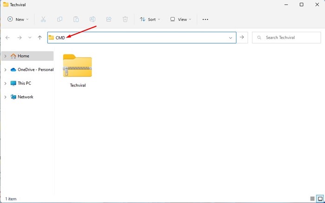Image resolution: width=325 pixels, height=203 pixels.
Task: Click the Search Techviral box
Action: [286, 38]
